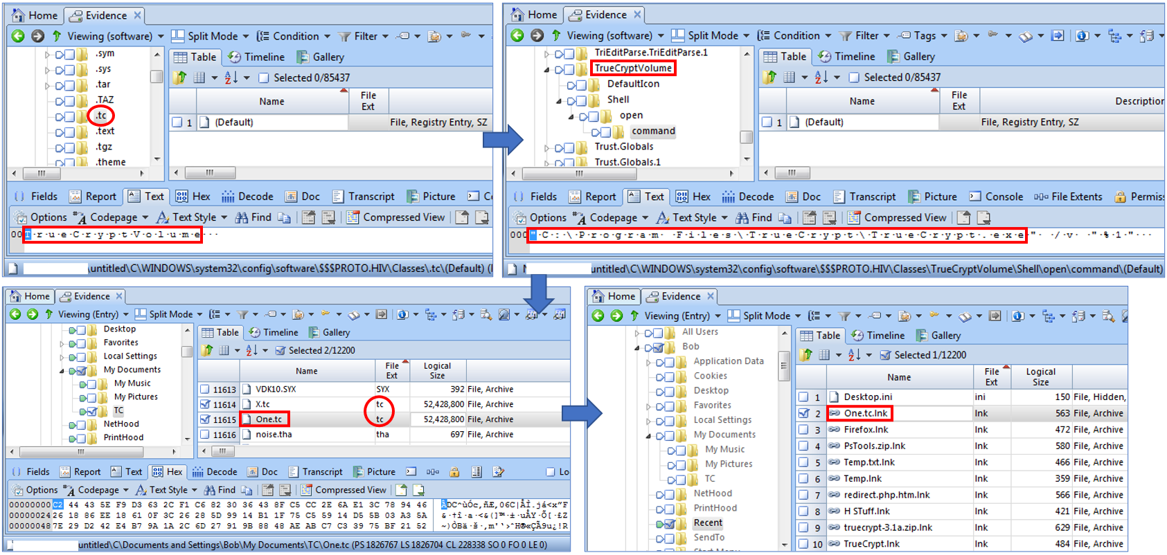The width and height of the screenshot is (1167, 555).
Task: Select the Trust.Globals.1 key in the tree
Action: coord(627,162)
